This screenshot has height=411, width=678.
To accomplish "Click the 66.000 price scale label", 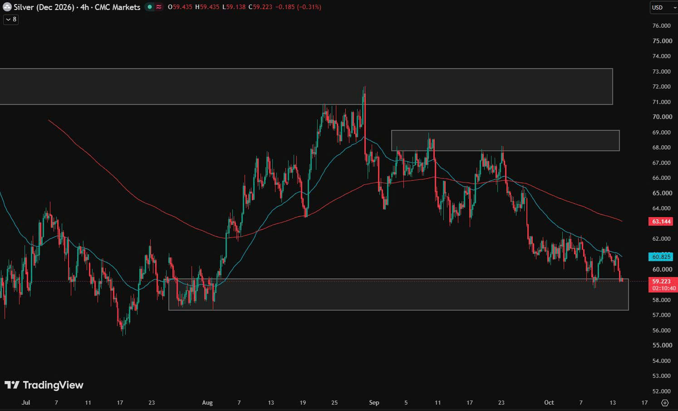I will (662, 178).
